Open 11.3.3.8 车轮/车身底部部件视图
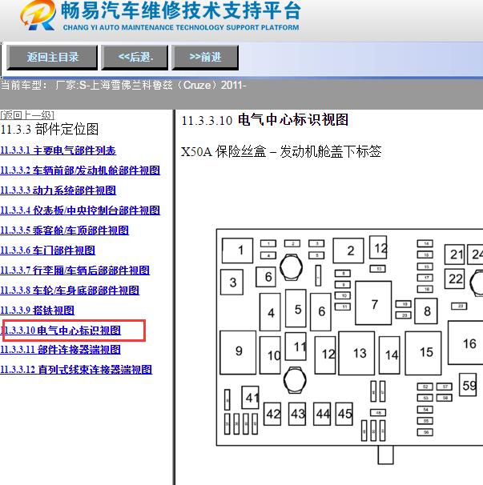This screenshot has height=485, width=483. click(70, 291)
